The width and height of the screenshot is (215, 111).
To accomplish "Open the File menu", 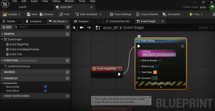I will 15,1.
